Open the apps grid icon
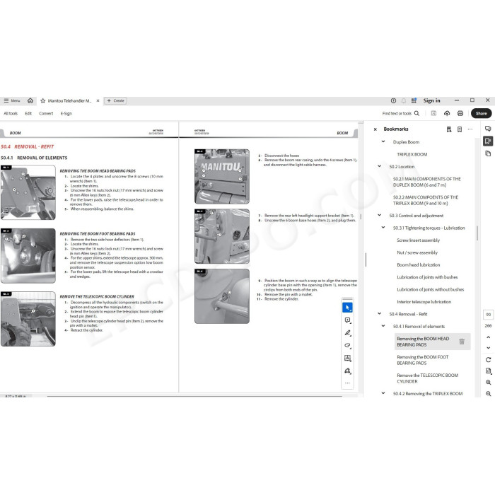The width and height of the screenshot is (495, 495). click(414, 100)
